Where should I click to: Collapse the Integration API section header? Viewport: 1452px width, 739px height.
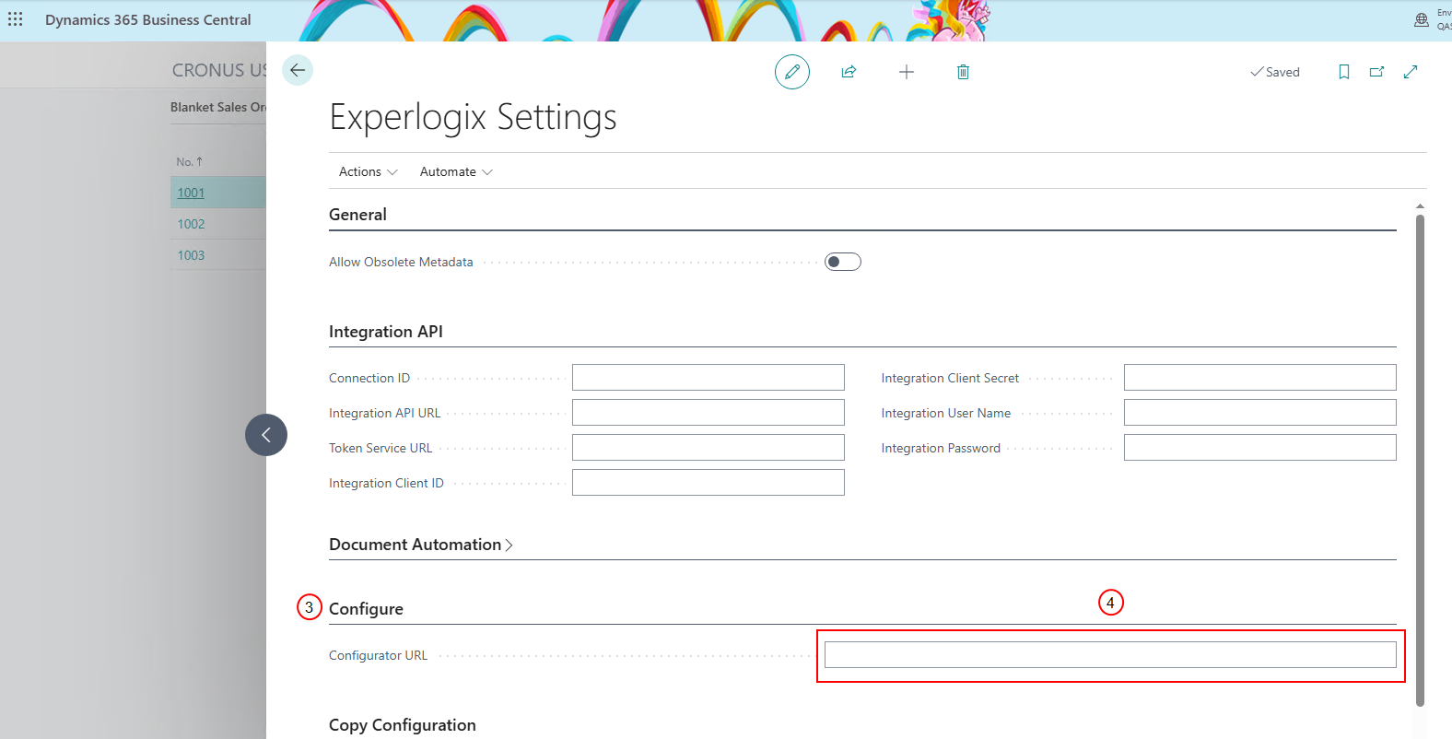click(386, 332)
